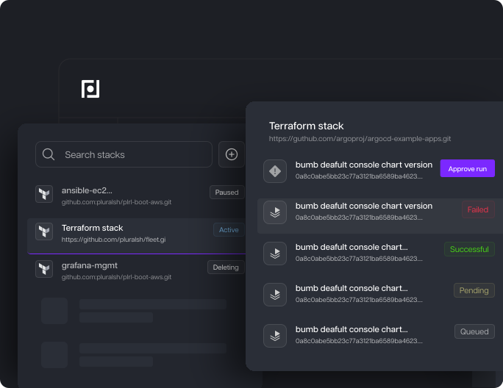Screen dimensions: 503x388
Task: Click the Failed status badge
Action: point(478,210)
